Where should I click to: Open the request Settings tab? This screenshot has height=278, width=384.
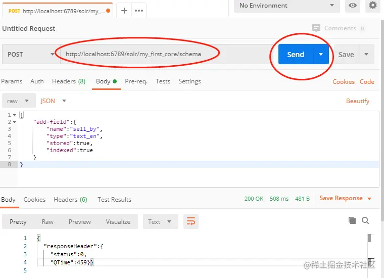(189, 81)
